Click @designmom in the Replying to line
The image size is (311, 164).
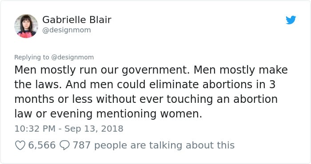tap(72, 57)
